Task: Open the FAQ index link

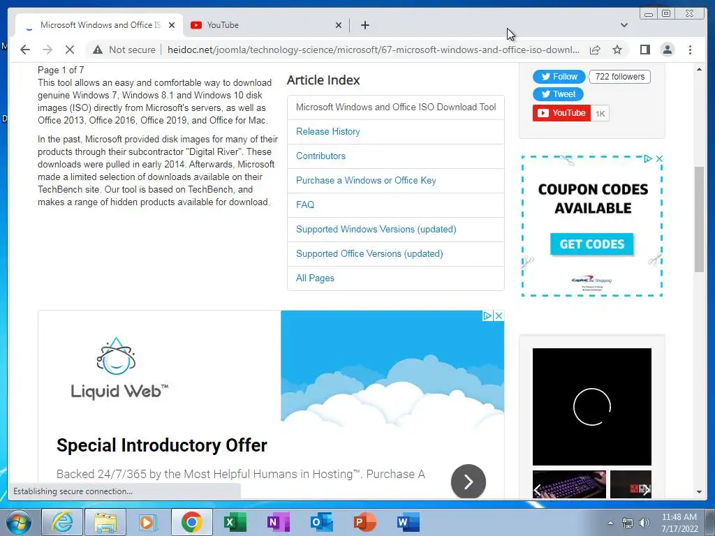Action: (305, 204)
